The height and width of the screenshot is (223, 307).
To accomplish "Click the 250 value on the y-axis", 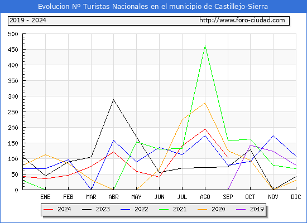I will pos(13,112).
